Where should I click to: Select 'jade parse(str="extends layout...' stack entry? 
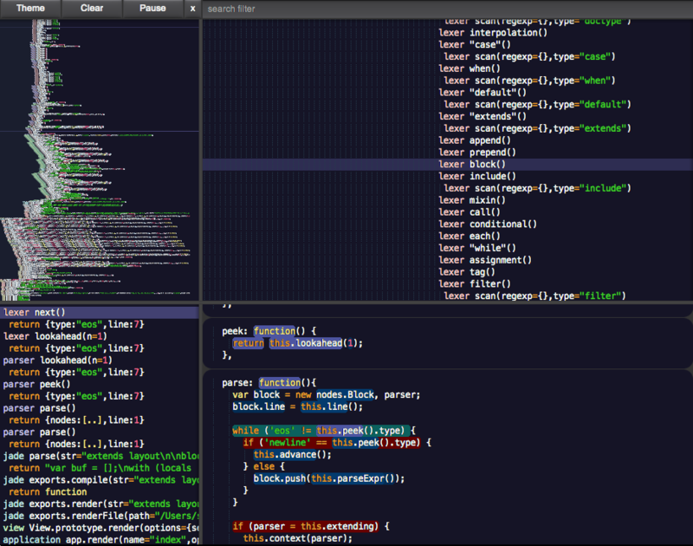(x=100, y=456)
